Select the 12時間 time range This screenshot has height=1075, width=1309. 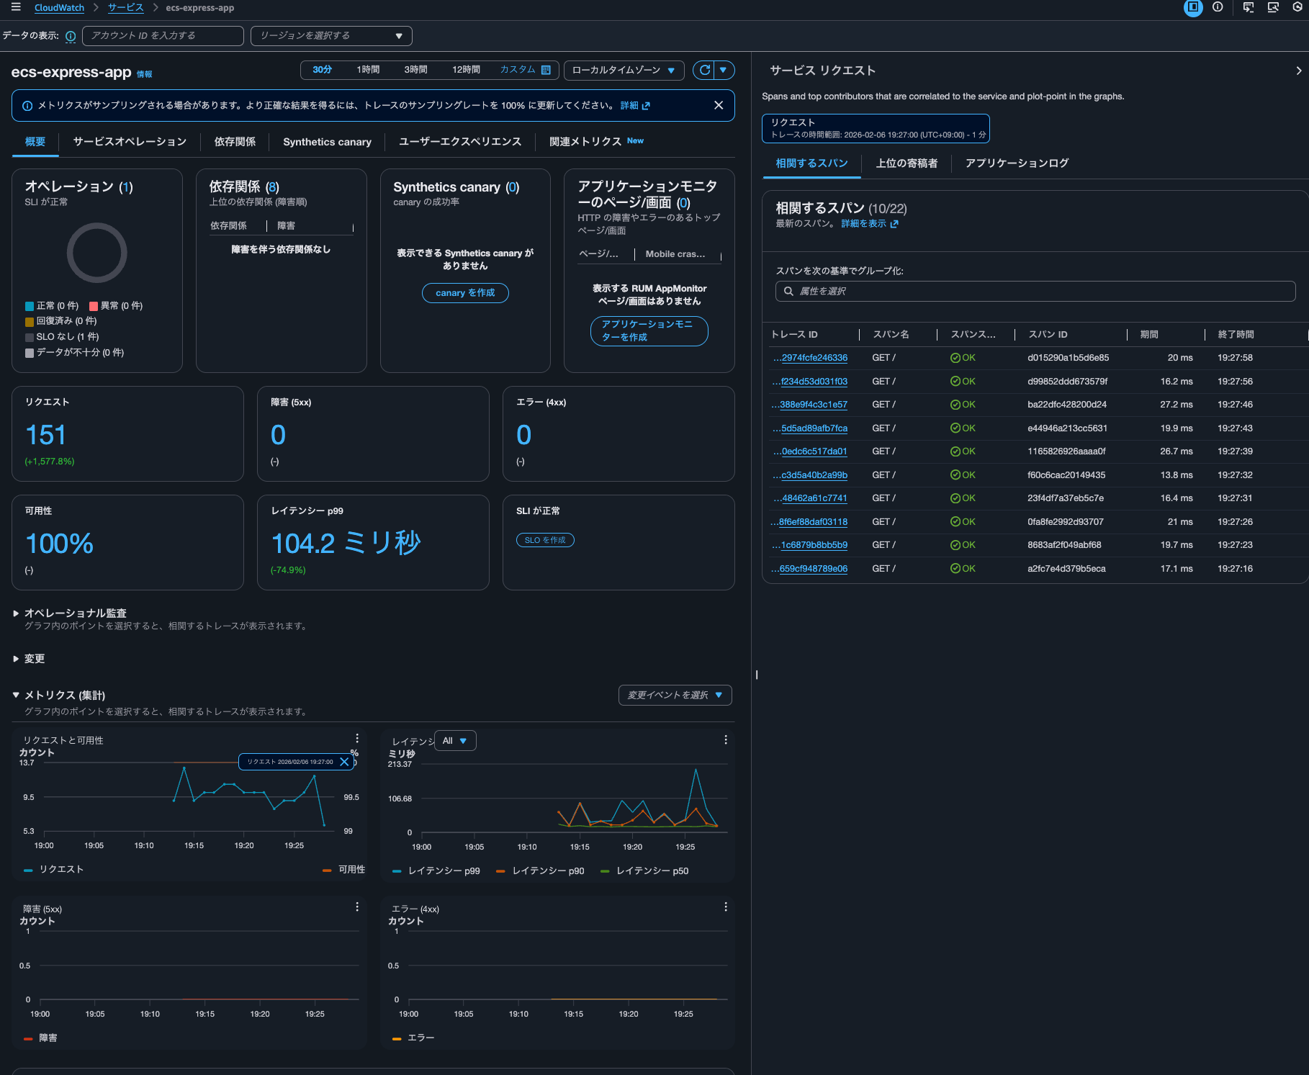tap(466, 70)
